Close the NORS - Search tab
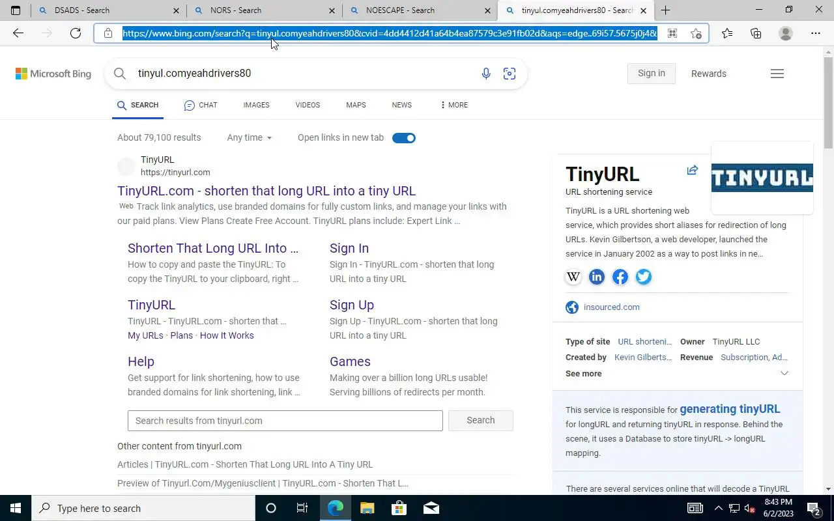 click(332, 10)
